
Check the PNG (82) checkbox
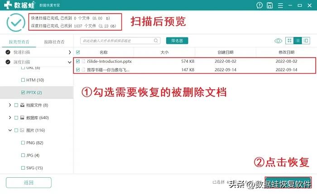tap(23, 143)
